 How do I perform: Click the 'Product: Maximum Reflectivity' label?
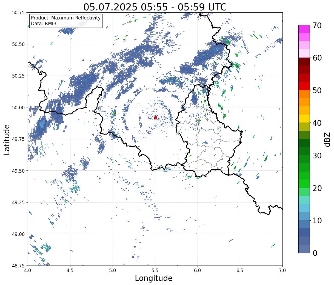point(66,18)
